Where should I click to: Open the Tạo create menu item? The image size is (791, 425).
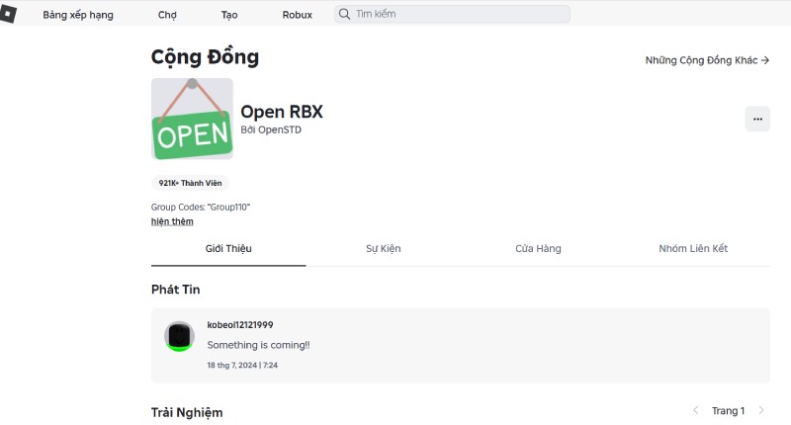pyautogui.click(x=229, y=15)
